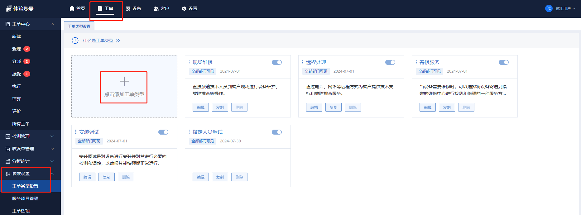The width and height of the screenshot is (581, 215).
Task: Click the 工单中心 sidebar icon
Action: (8, 24)
